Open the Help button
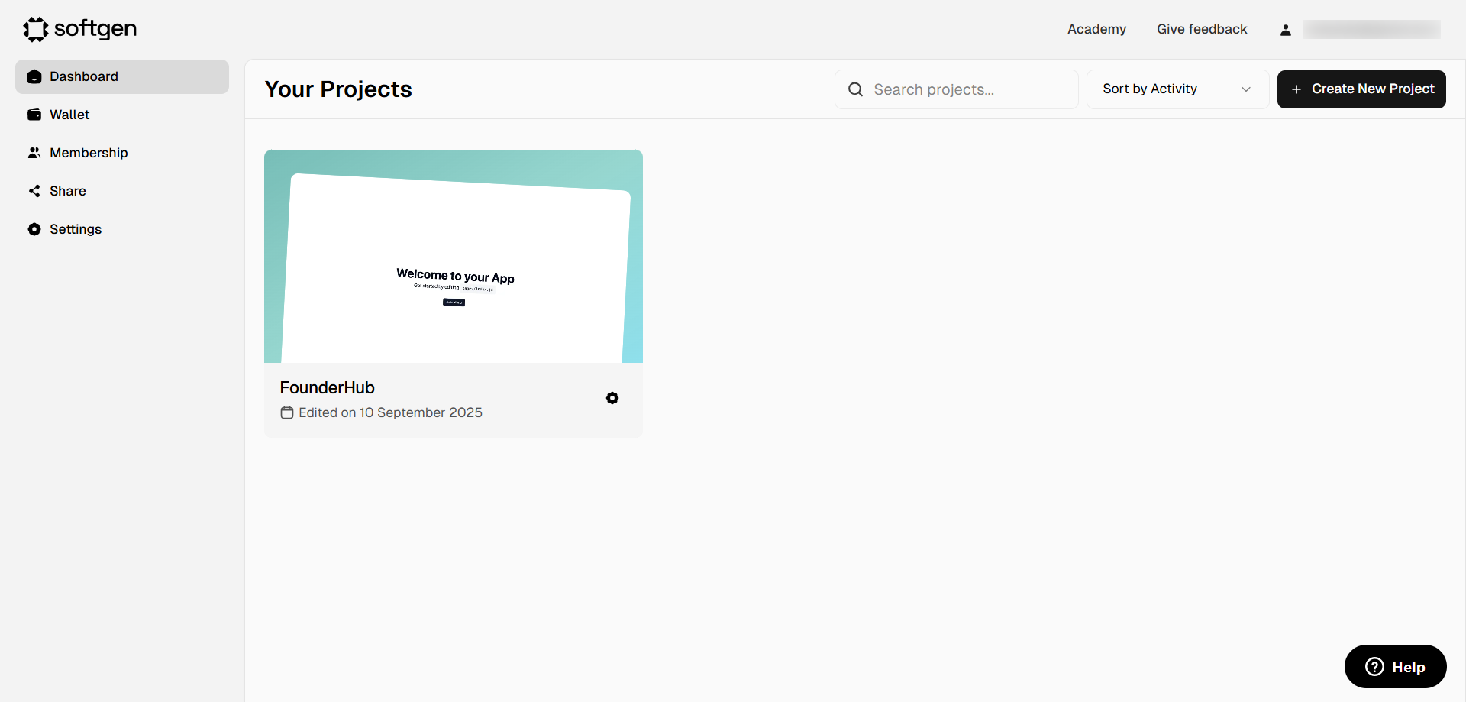Viewport: 1466px width, 702px height. [1395, 667]
